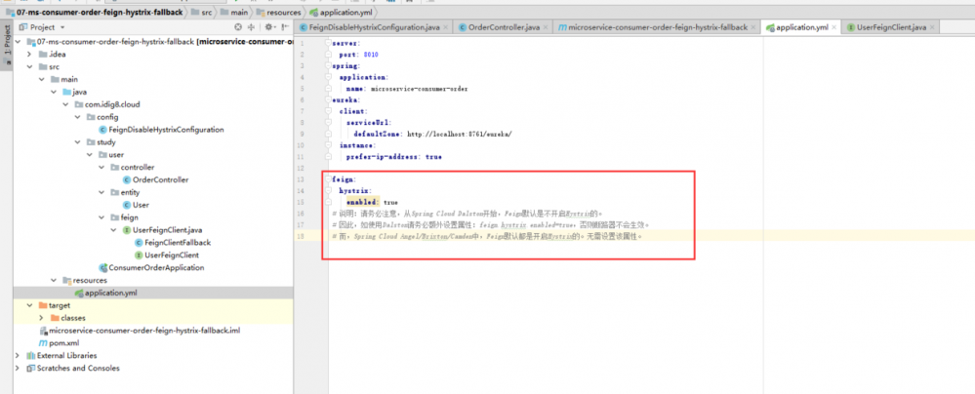Viewport: 975px width, 394px height.
Task: Close the UserFeignClient.java tab
Action: pyautogui.click(x=932, y=27)
